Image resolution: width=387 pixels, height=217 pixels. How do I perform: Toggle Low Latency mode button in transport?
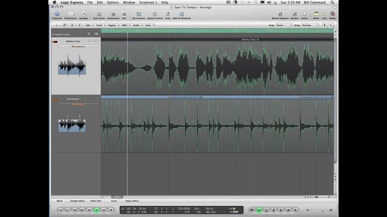252,210
